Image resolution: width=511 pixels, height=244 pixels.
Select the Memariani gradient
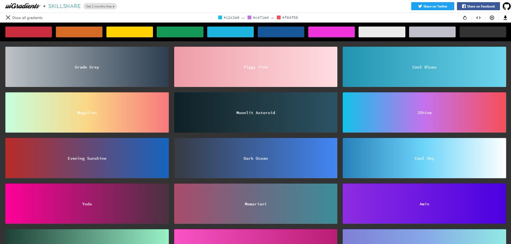pos(255,204)
